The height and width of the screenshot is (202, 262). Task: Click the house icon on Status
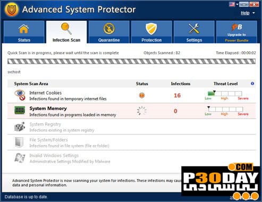pyautogui.click(x=24, y=29)
